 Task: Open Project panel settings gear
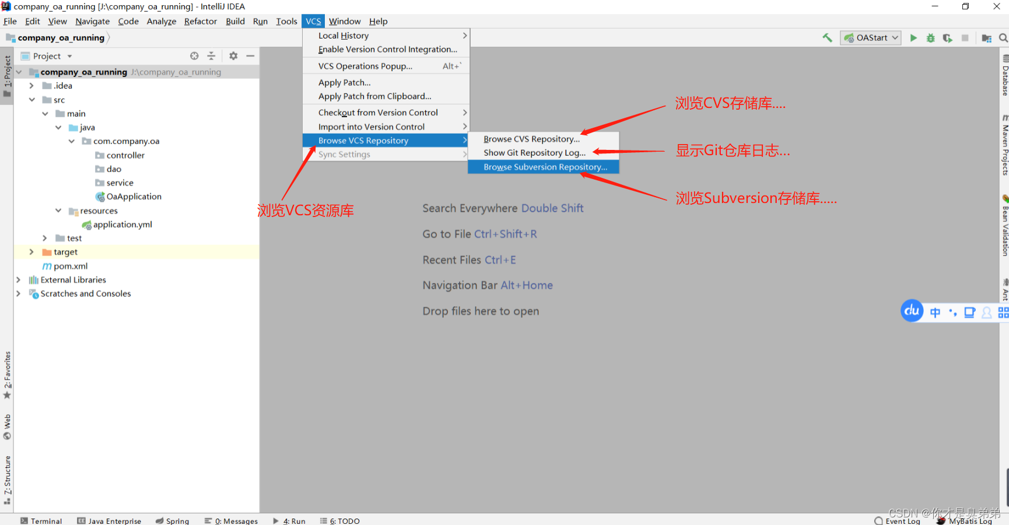click(233, 56)
